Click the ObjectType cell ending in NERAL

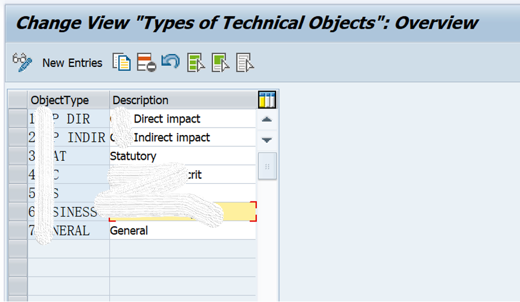69,230
